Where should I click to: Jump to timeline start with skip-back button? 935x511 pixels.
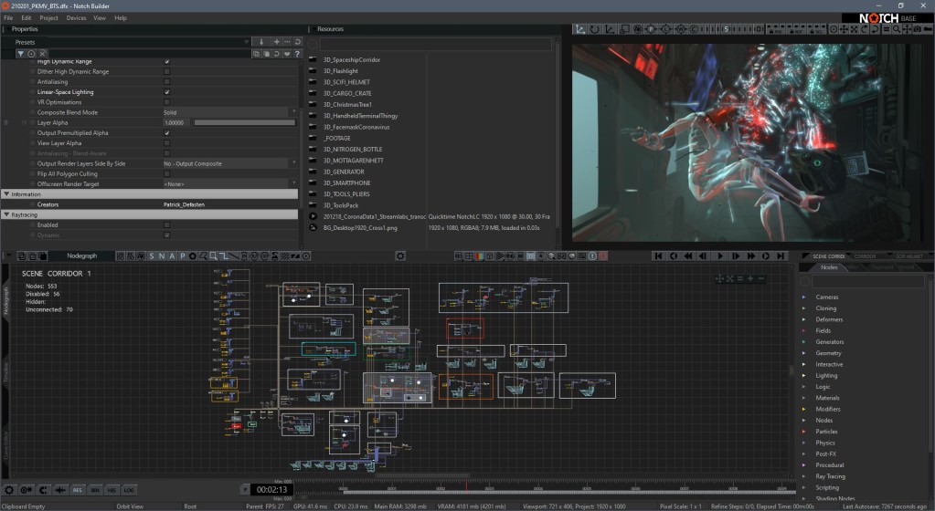pos(660,256)
